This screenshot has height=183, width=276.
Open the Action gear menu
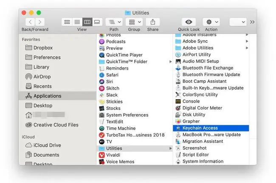[211, 22]
